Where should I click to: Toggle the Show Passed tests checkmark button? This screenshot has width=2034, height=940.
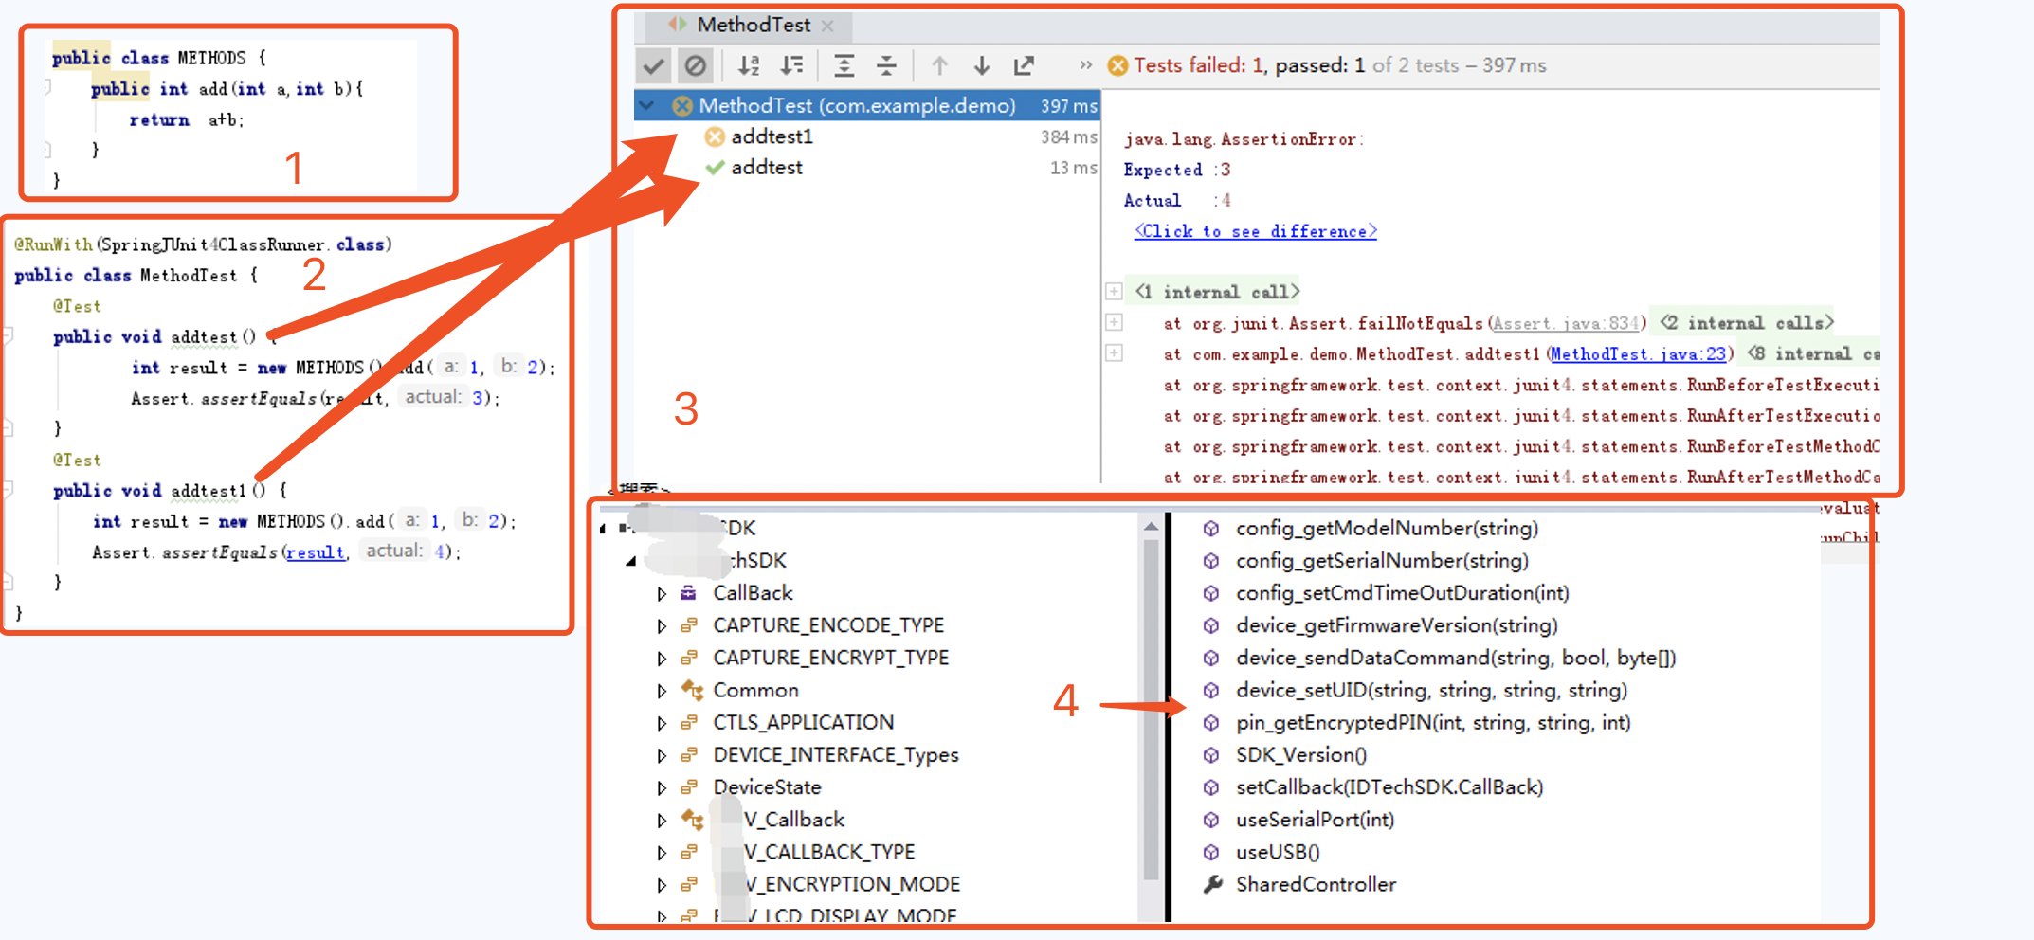click(653, 65)
